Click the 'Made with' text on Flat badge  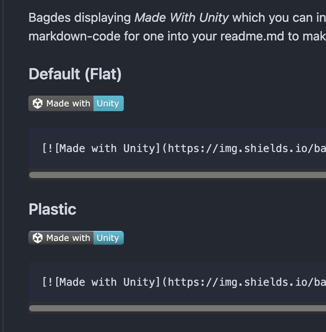(68, 103)
